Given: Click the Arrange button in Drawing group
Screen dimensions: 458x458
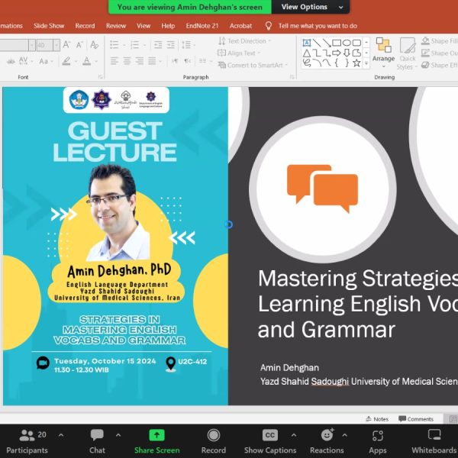Looking at the screenshot, I should click(x=383, y=50).
